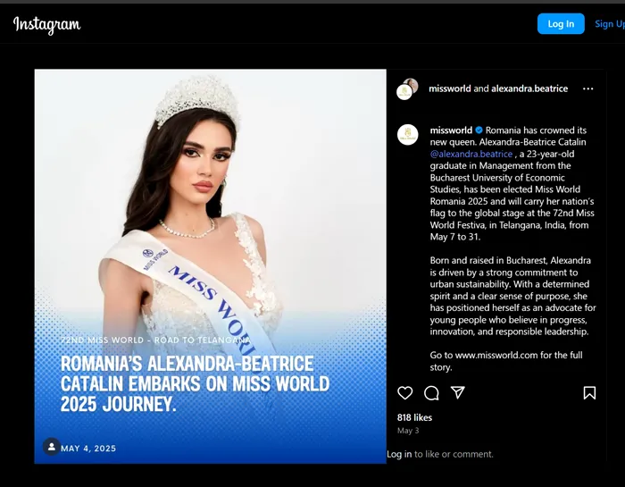Open alexandra.beatrice profile from header
Image resolution: width=625 pixels, height=487 pixels.
point(529,88)
